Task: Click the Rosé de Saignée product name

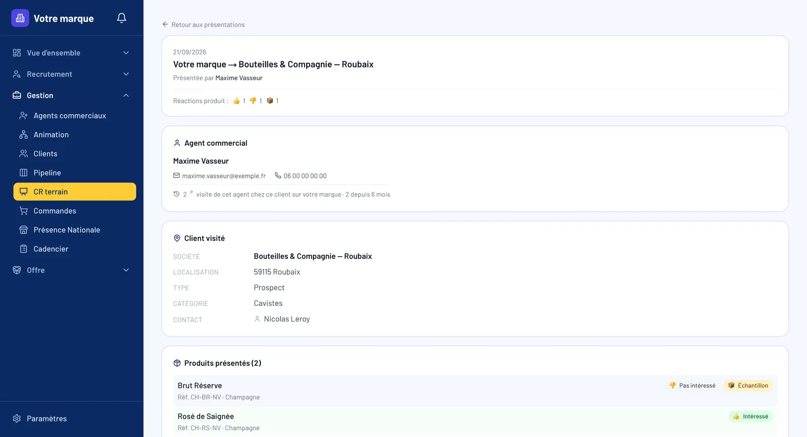Action: tap(206, 416)
